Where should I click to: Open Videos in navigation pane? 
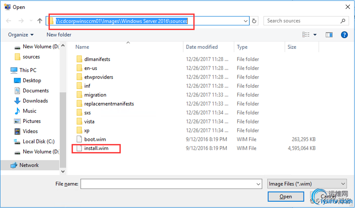coord(30,131)
